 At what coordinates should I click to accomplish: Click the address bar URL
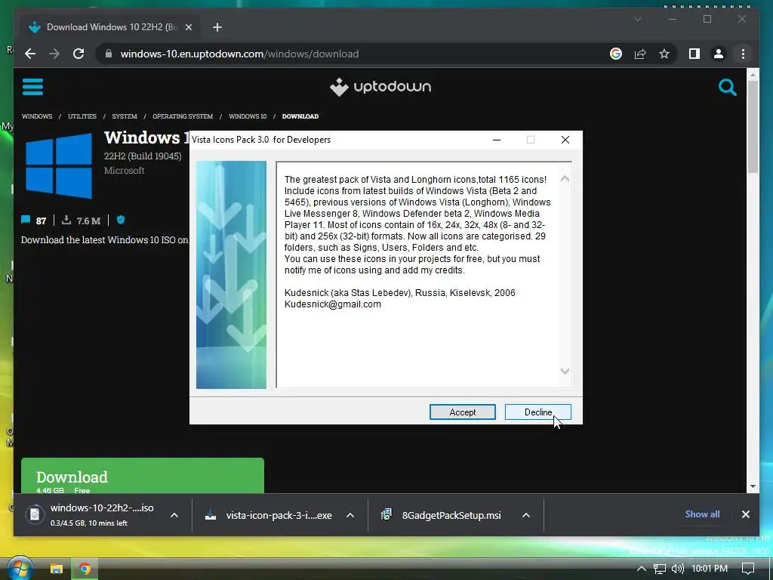(x=239, y=54)
